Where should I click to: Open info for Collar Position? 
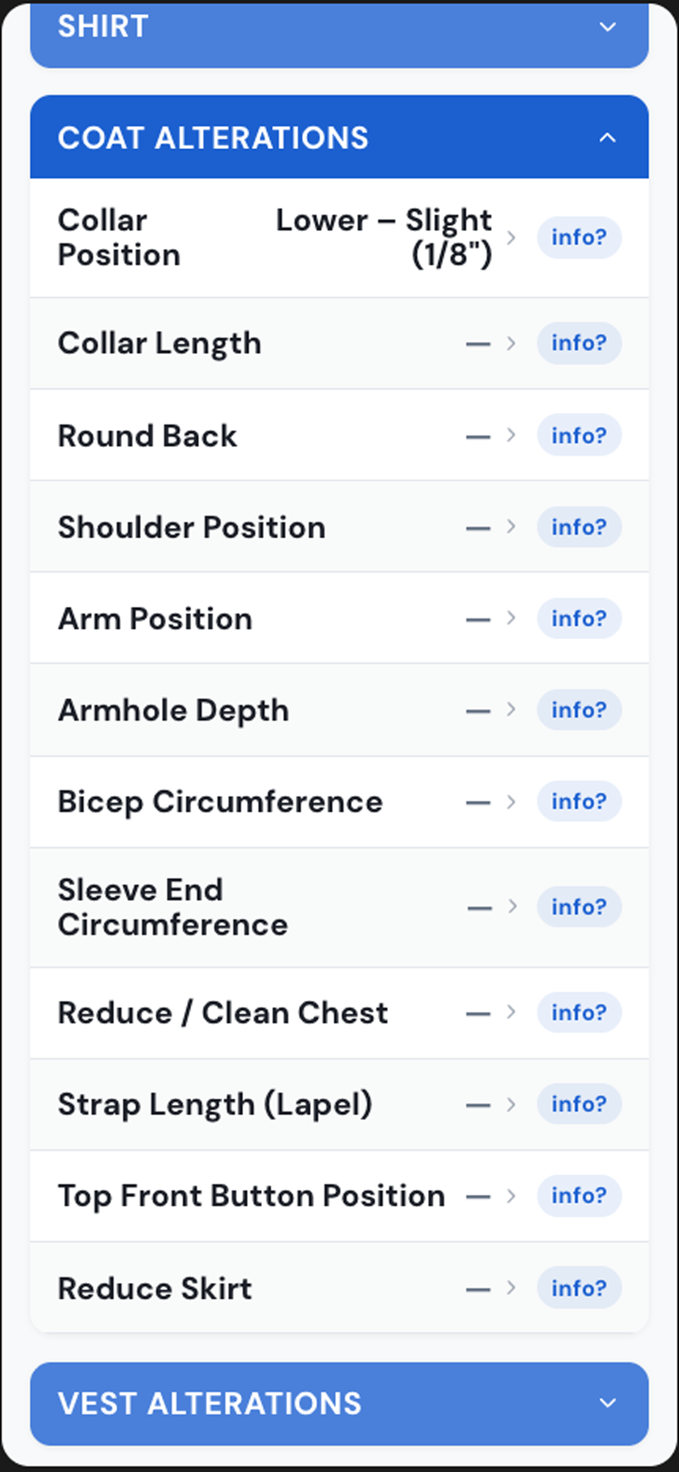tap(579, 237)
